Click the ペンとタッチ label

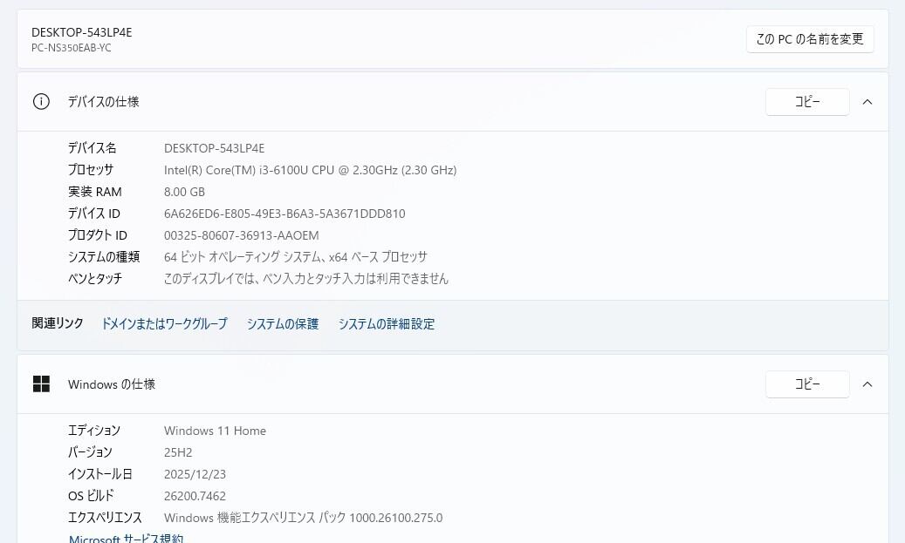pos(95,279)
